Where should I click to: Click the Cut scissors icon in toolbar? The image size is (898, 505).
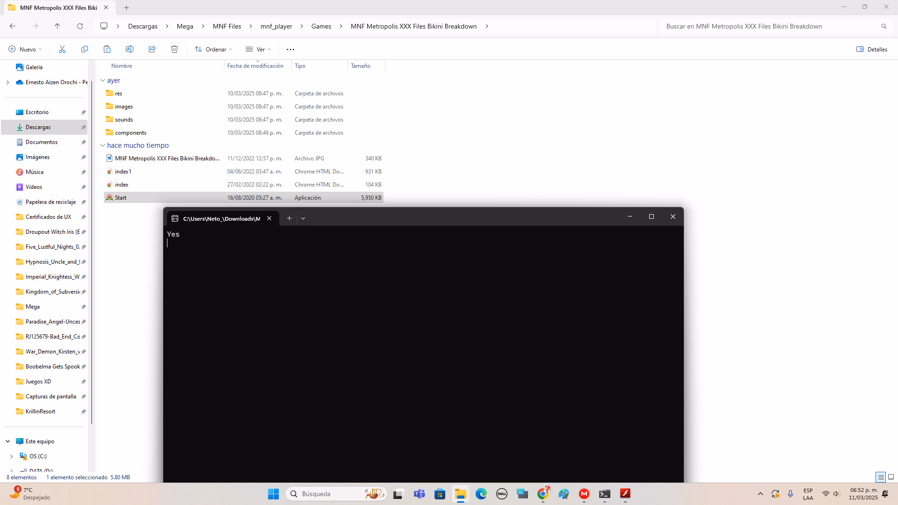(62, 49)
